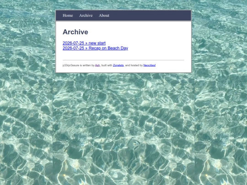Image resolution: width=247 pixels, height=185 pixels.
Task: Follow the Neocities! link in footer
Action: [x=150, y=65]
